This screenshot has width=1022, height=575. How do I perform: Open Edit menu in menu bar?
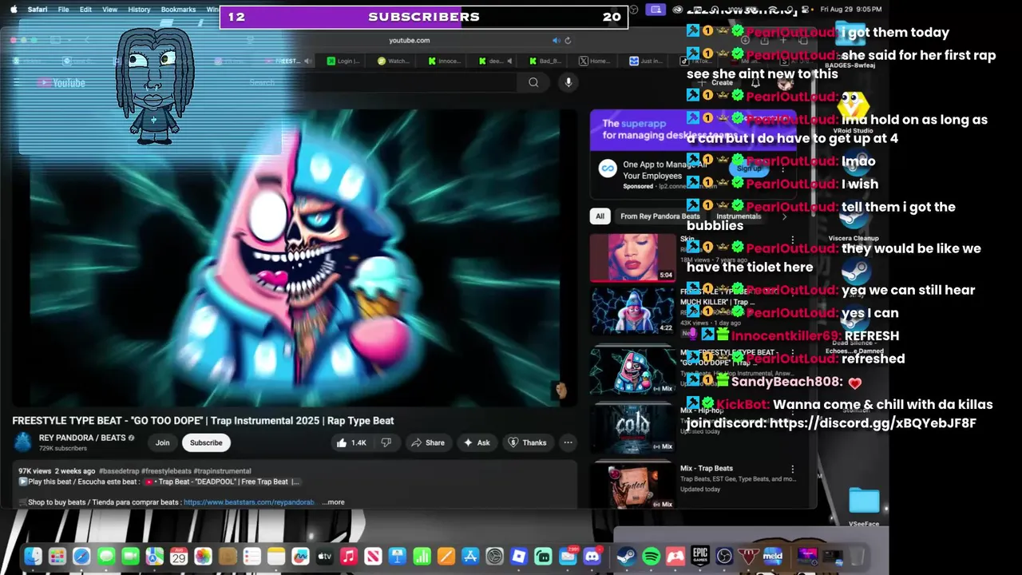pyautogui.click(x=85, y=10)
